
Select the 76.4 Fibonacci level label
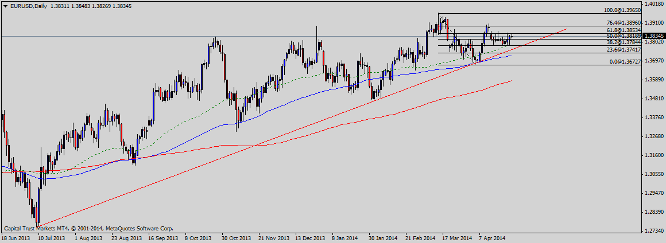624,23
